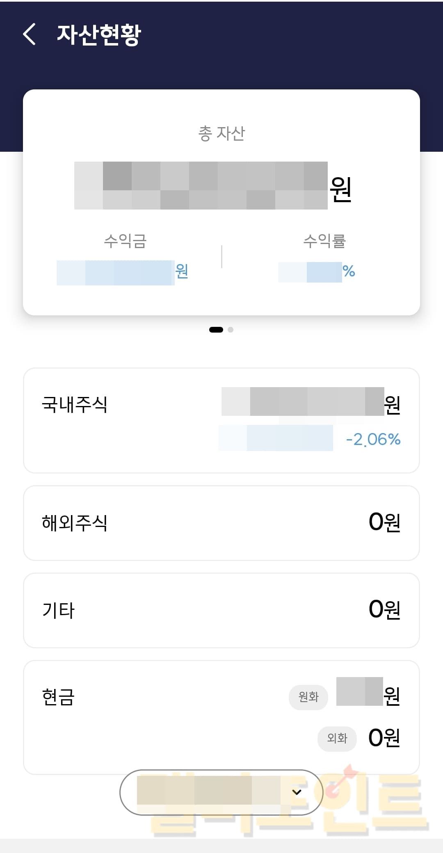Tap the back arrow icon
This screenshot has height=853, width=443.
(x=30, y=34)
